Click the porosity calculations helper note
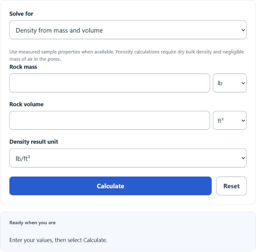 tap(126, 55)
